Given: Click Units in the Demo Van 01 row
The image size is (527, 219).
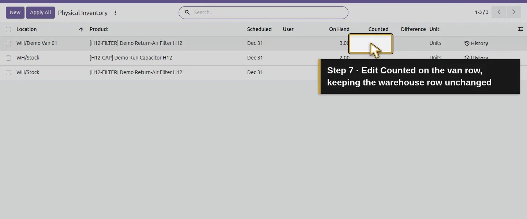Looking at the screenshot, I should [x=435, y=43].
